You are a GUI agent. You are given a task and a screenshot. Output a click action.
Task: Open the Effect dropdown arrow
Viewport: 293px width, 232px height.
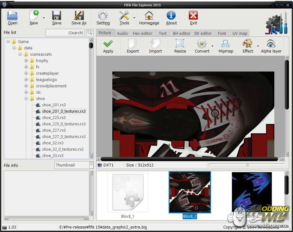(x=258, y=46)
